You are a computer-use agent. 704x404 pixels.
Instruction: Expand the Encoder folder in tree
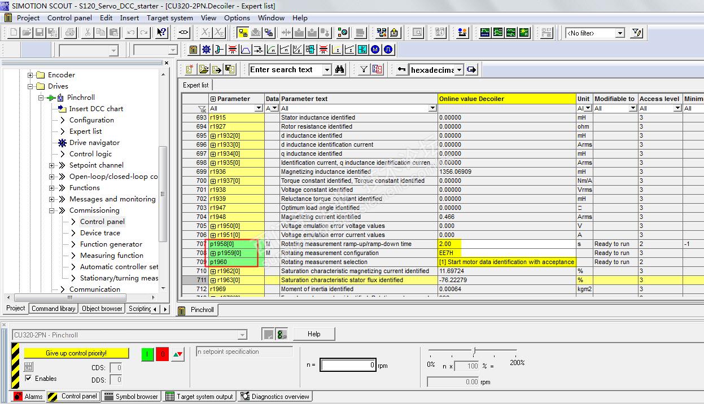tap(30, 75)
